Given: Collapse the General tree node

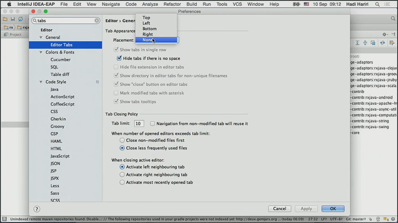Looking at the screenshot, I should pyautogui.click(x=41, y=38).
